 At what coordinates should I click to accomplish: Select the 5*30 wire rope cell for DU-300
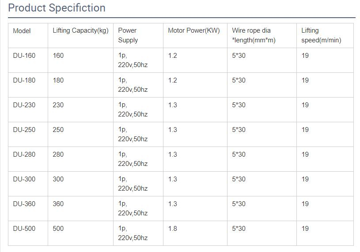coord(239,179)
